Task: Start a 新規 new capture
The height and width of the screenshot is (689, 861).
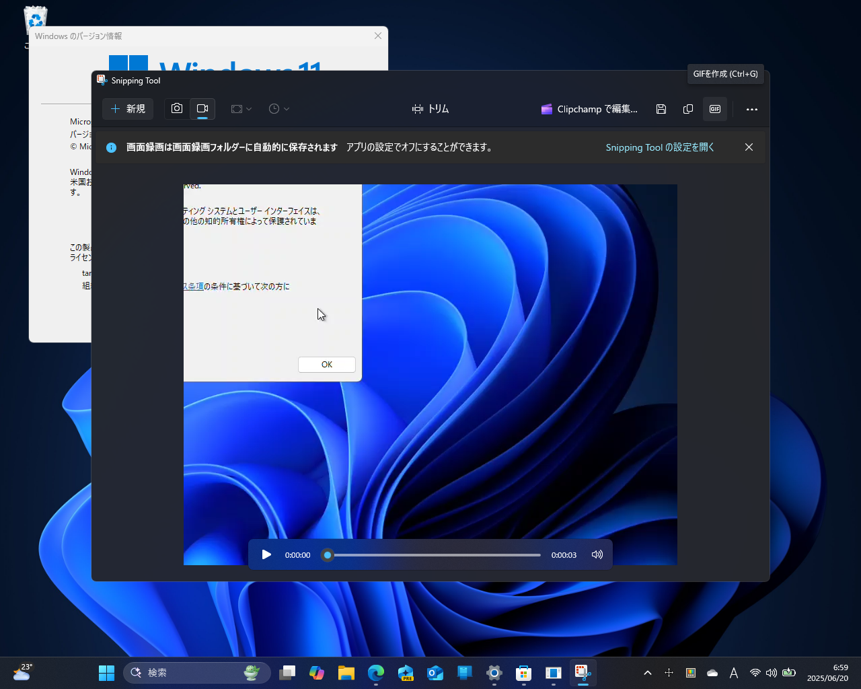Action: pyautogui.click(x=128, y=108)
